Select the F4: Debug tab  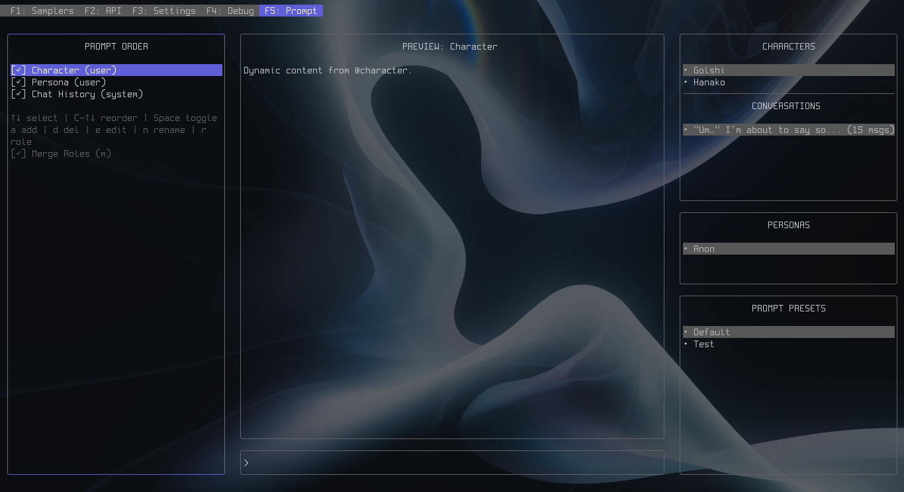tap(230, 11)
